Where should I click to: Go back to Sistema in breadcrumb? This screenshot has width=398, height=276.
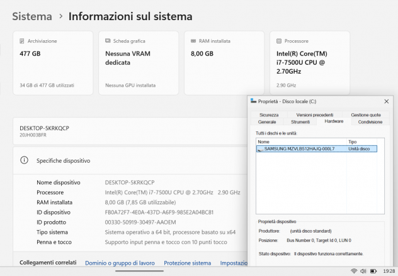(x=32, y=16)
